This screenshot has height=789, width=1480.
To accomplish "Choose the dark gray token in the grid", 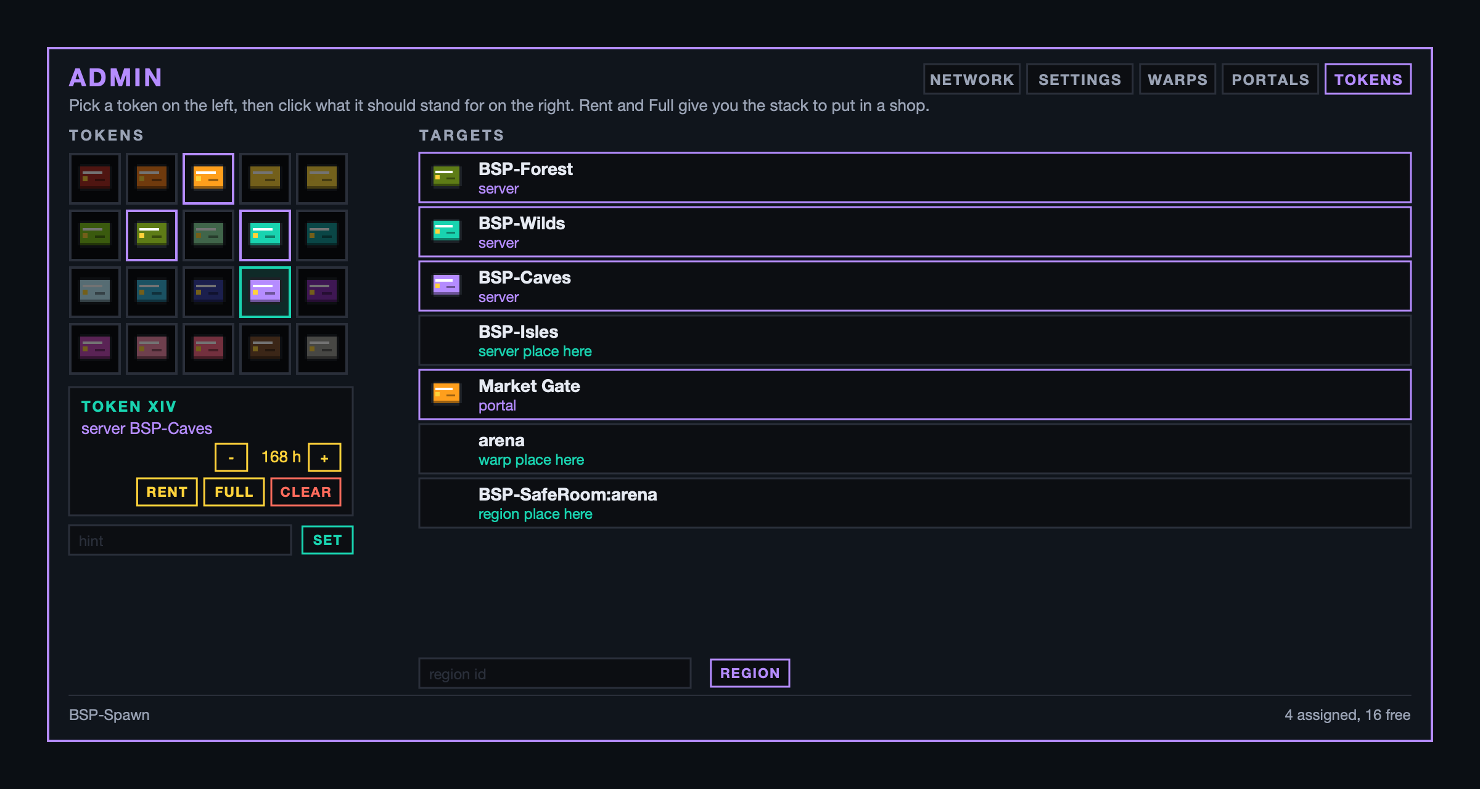I will 321,349.
